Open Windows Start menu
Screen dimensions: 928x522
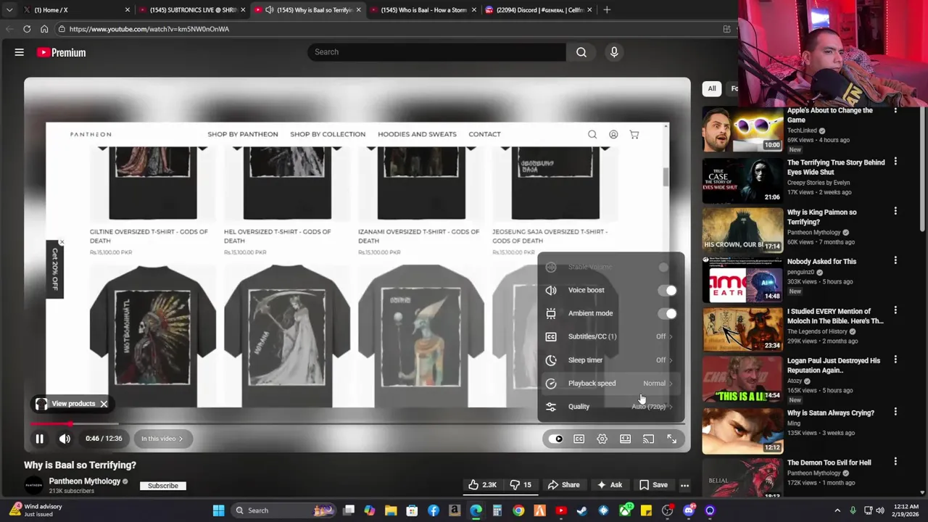[x=218, y=510]
